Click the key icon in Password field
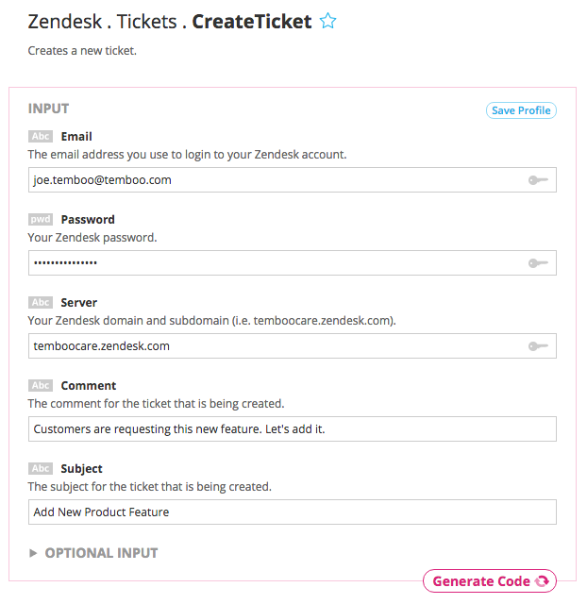This screenshot has width=587, height=604. [x=538, y=262]
